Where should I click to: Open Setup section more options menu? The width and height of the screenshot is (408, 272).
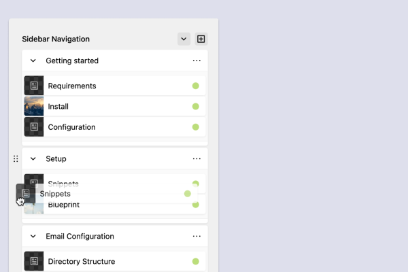click(197, 158)
